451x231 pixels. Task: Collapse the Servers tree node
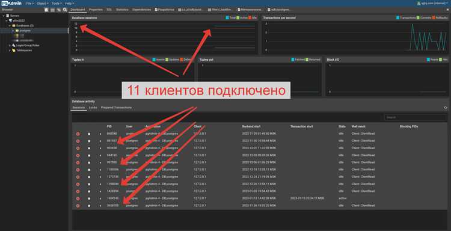(x=3, y=16)
